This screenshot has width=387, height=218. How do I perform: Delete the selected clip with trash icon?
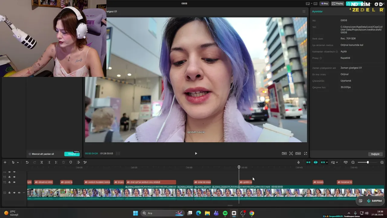(x=63, y=162)
